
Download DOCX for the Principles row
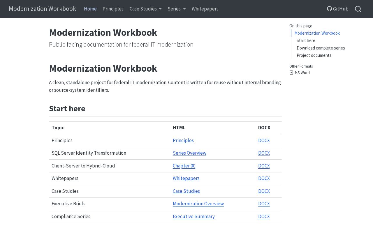[x=264, y=140]
